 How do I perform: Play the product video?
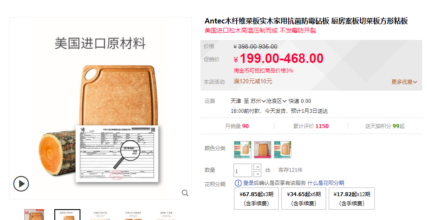tap(21, 184)
